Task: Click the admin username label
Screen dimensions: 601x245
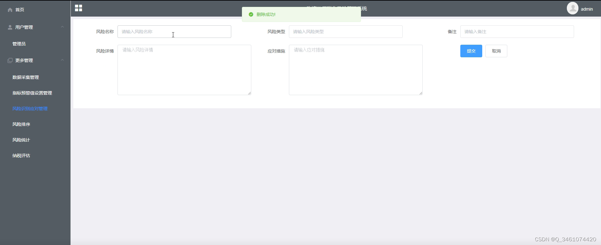Action: tap(587, 9)
